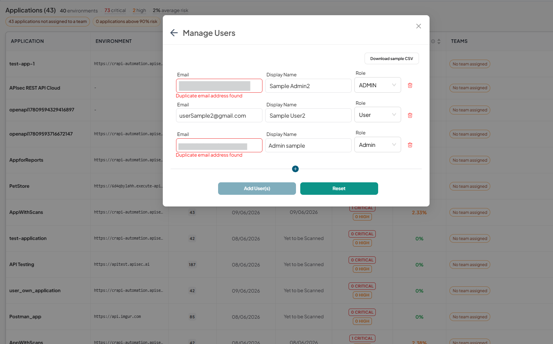The image size is (553, 344).
Task: Open the Postman_app application
Action: pyautogui.click(x=25, y=317)
